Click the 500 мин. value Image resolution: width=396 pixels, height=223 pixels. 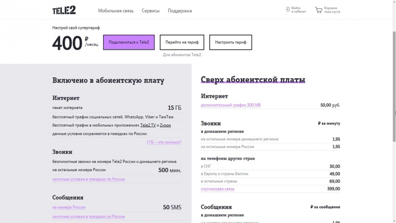point(170,170)
